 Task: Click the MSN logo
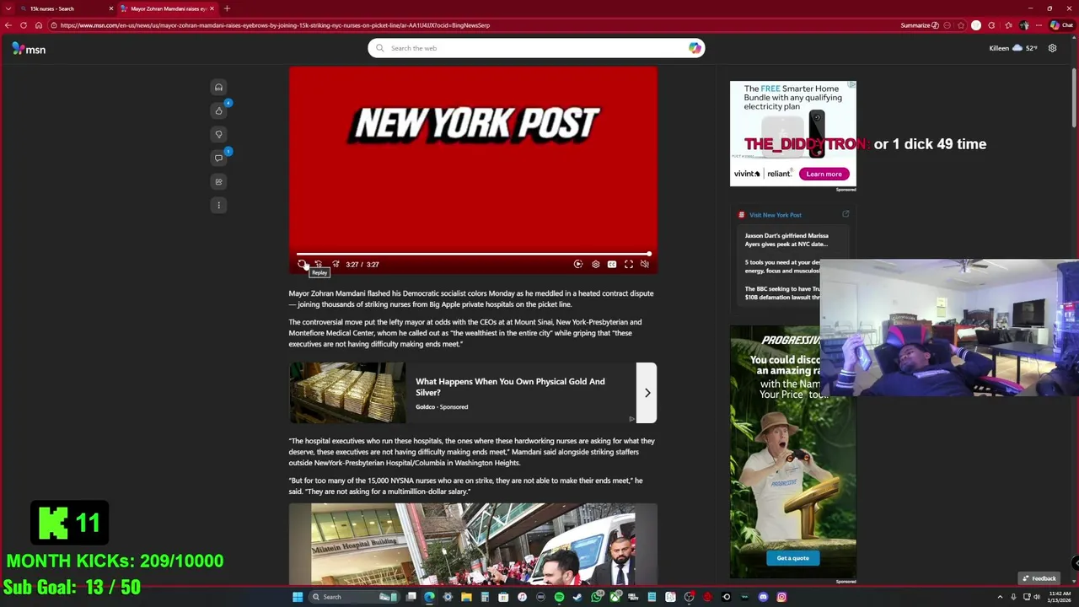pyautogui.click(x=29, y=49)
